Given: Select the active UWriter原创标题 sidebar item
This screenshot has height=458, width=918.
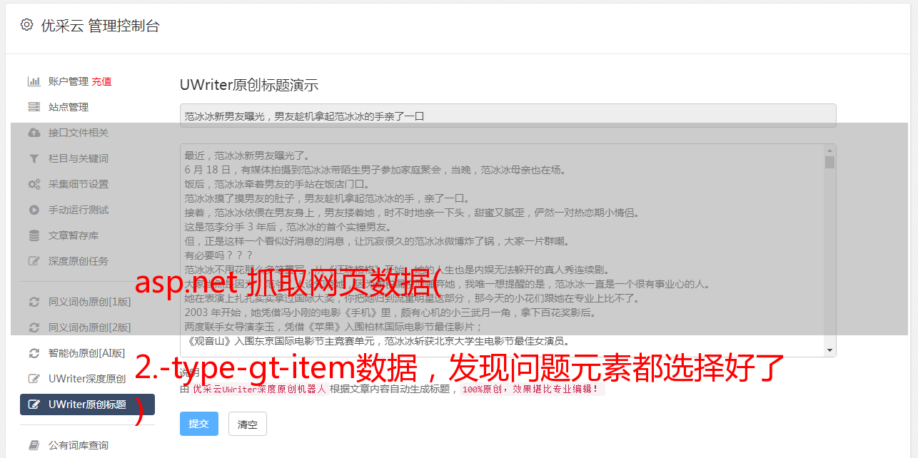Looking at the screenshot, I should [87, 404].
